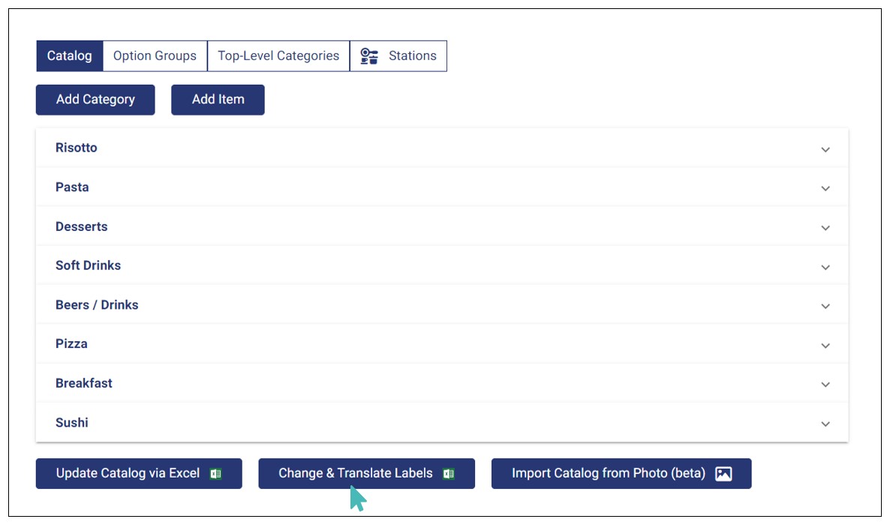
Task: Select the Desserts category name
Action: coord(81,226)
